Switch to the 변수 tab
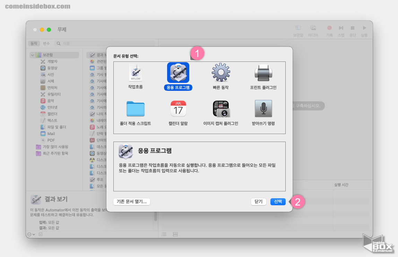 (x=46, y=44)
